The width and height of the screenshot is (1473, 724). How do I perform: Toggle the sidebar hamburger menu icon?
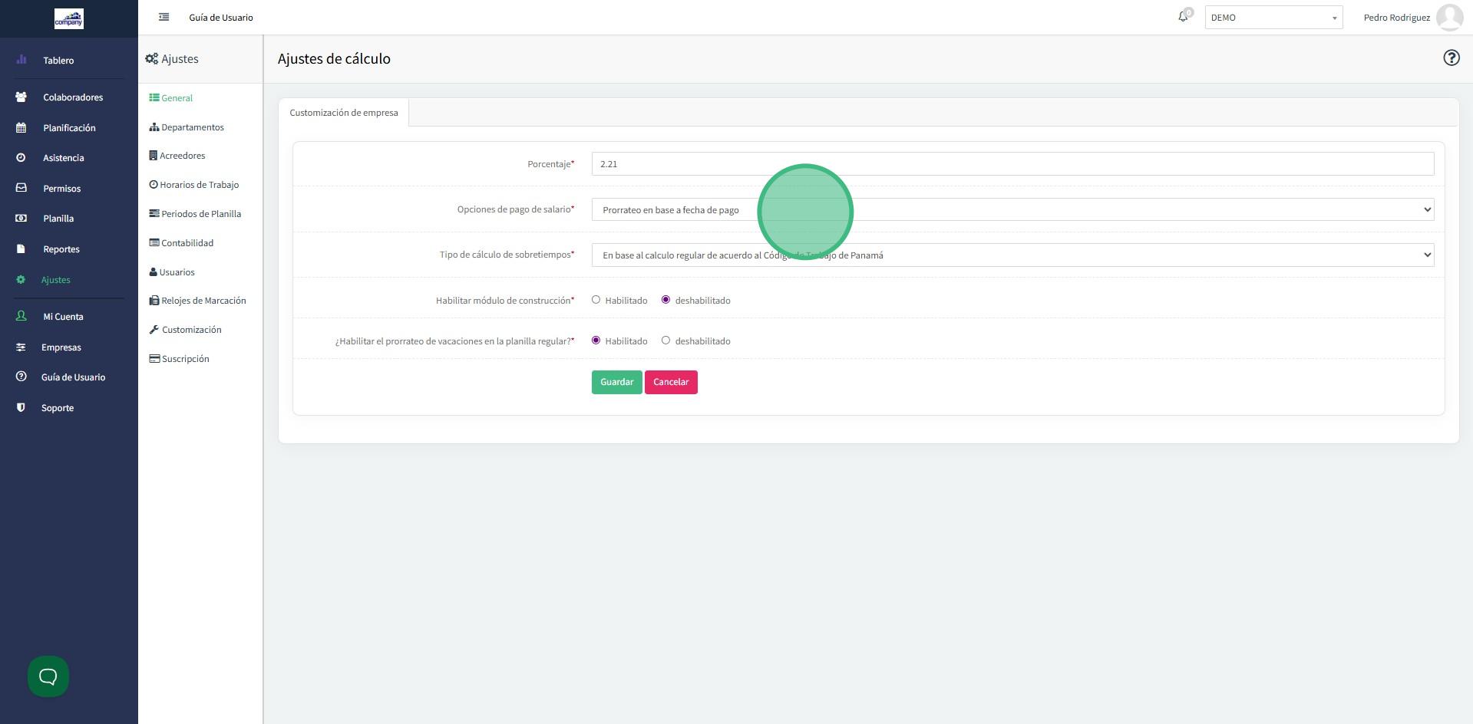click(163, 17)
